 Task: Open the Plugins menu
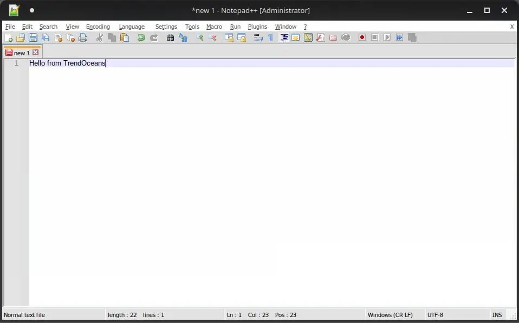point(257,27)
